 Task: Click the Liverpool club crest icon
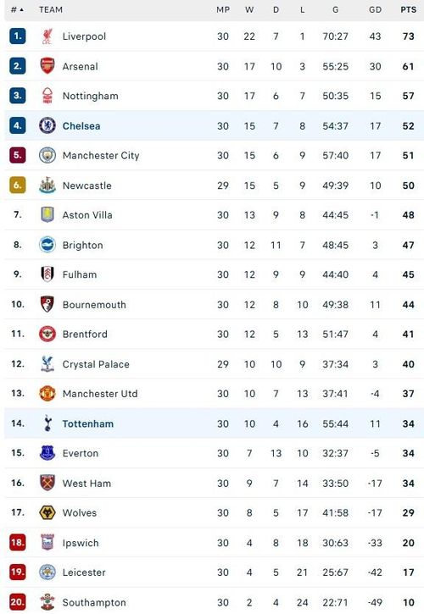pos(47,36)
